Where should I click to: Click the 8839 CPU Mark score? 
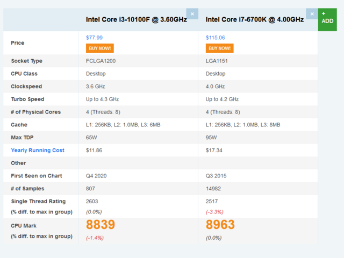click(101, 225)
